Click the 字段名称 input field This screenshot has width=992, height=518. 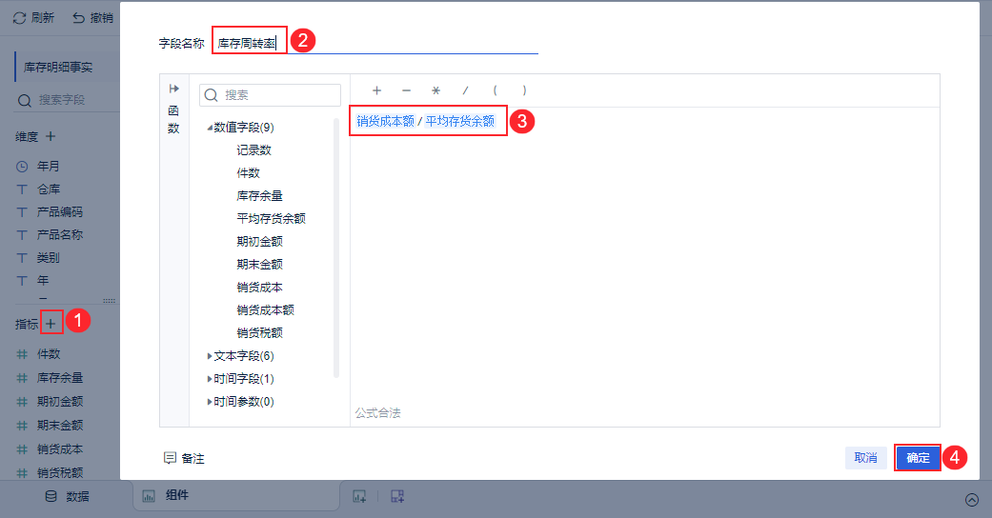[x=375, y=43]
